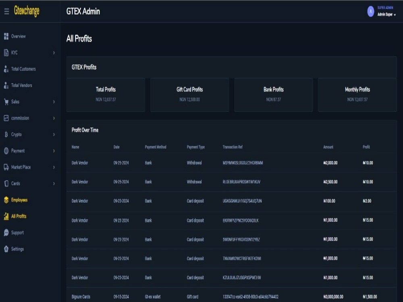Click the Settings gear icon
This screenshot has width=403, height=302.
pyautogui.click(x=6, y=249)
